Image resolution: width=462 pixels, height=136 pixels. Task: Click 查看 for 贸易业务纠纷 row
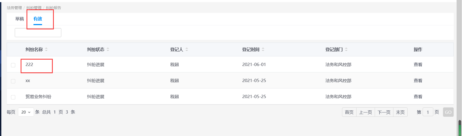418,97
